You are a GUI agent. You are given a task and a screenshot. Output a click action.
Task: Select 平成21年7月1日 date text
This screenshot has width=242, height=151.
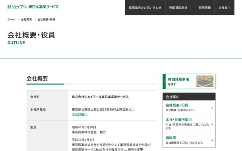coord(83,140)
